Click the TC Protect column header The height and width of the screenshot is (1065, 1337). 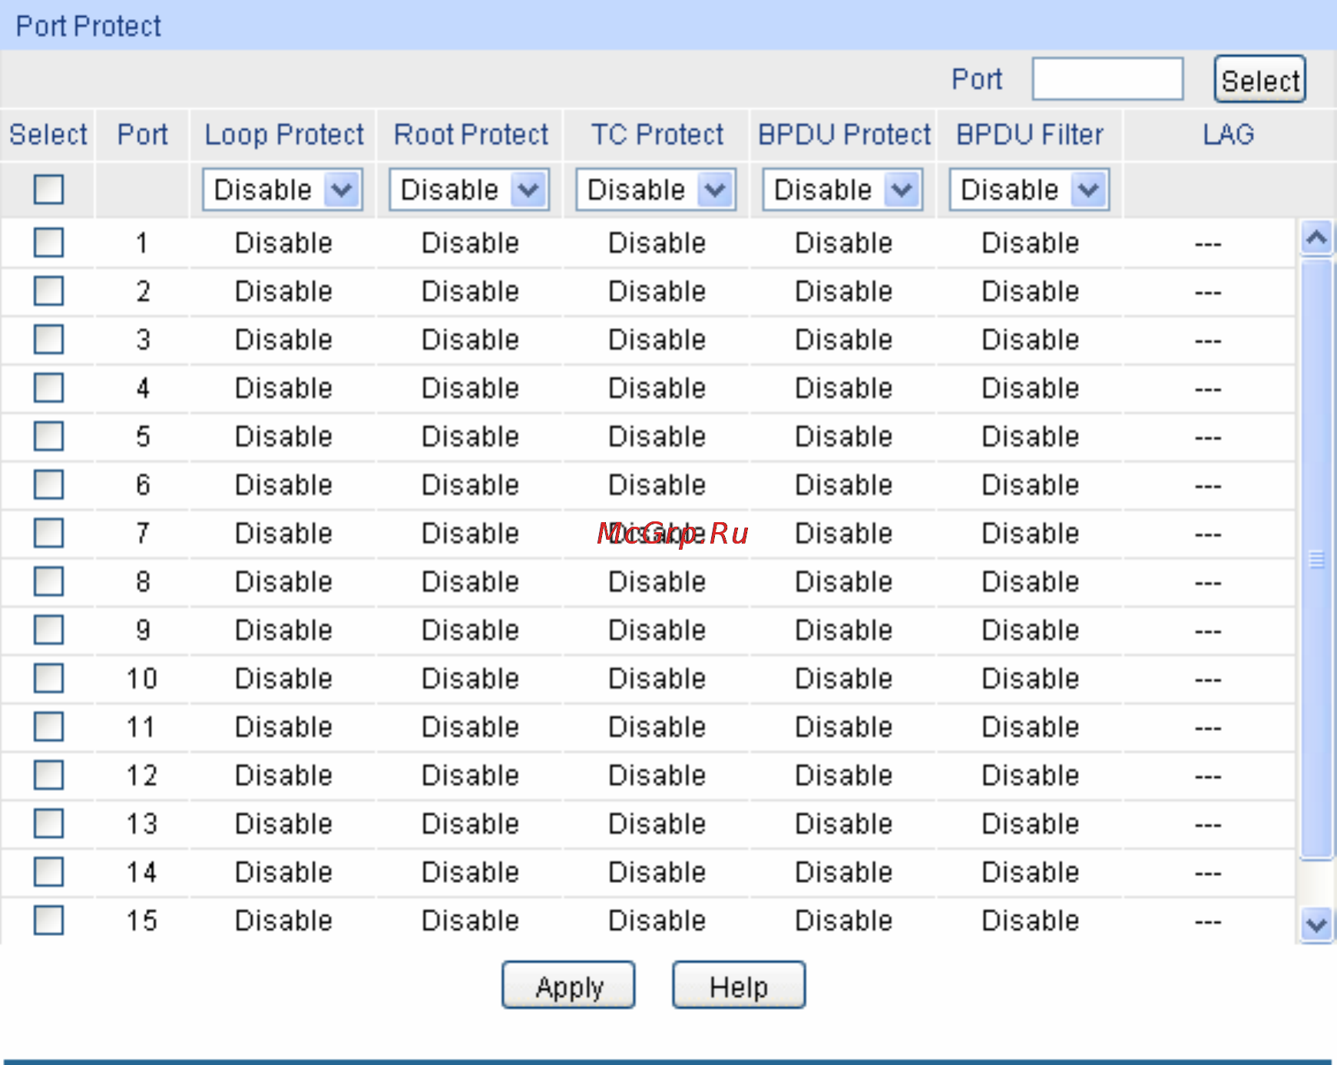point(657,134)
